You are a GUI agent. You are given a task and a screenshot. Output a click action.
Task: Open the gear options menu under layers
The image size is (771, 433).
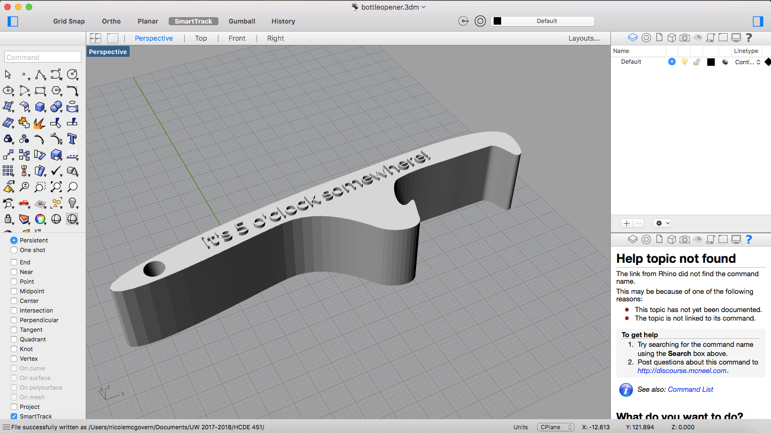tap(662, 223)
